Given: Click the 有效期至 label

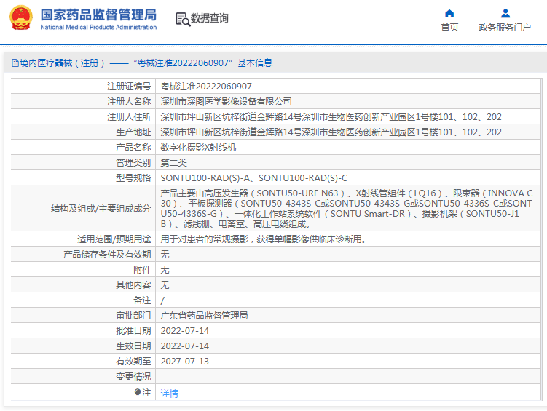Looking at the screenshot, I should [x=133, y=362].
